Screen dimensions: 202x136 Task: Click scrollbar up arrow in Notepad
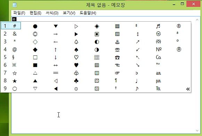point(197,20)
